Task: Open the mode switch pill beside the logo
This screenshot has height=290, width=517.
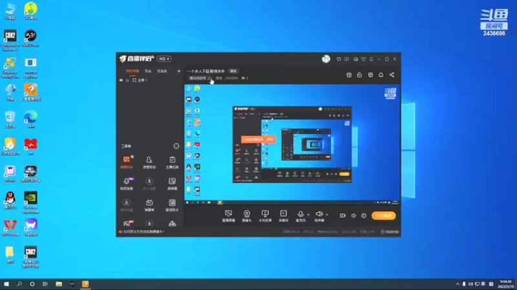Action: (164, 59)
